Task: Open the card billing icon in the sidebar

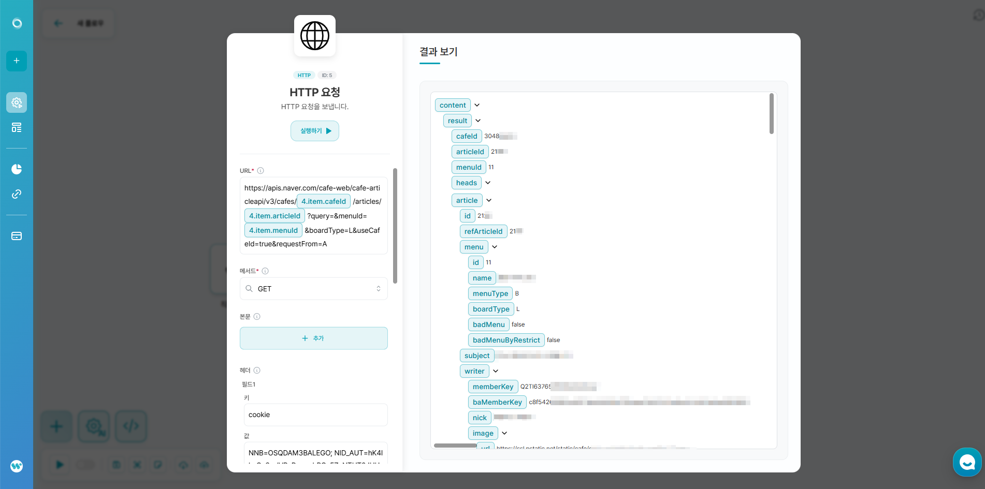Action: point(17,236)
